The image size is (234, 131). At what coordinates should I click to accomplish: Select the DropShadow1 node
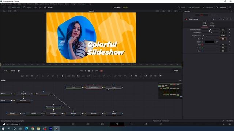[x=94, y=87]
